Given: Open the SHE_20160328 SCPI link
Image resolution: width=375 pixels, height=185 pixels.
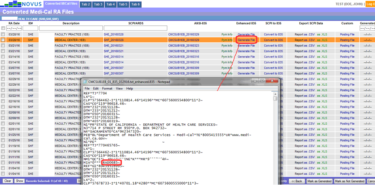Looking at the screenshot, I should click(113, 35).
